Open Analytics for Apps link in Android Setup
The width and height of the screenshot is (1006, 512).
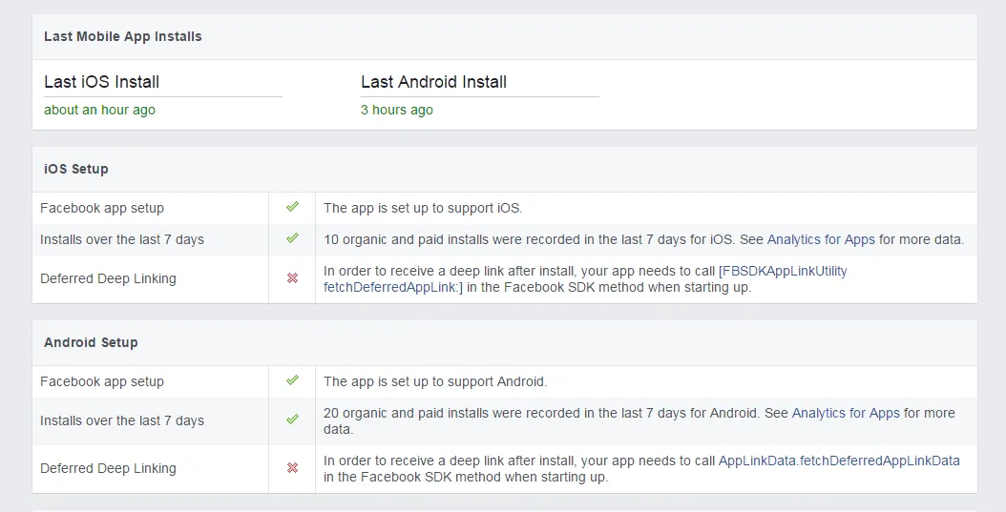[x=846, y=413]
